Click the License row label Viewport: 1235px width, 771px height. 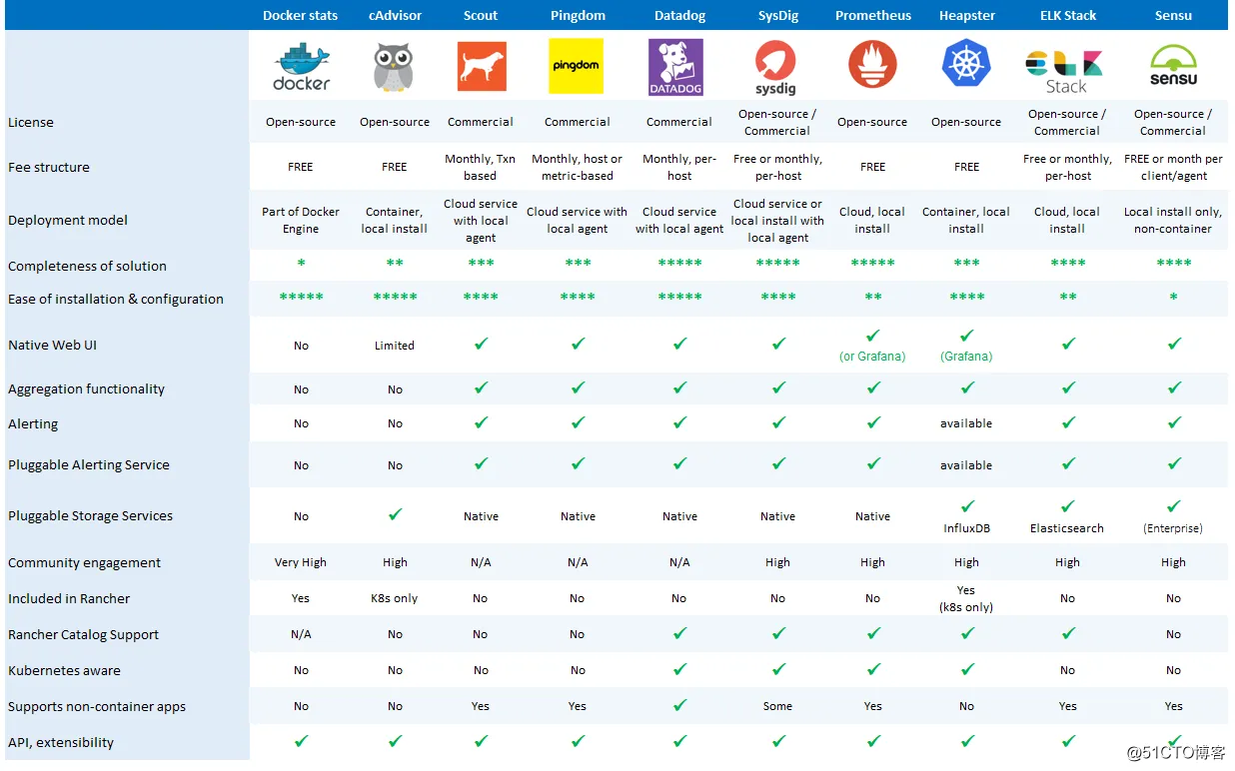coord(31,122)
